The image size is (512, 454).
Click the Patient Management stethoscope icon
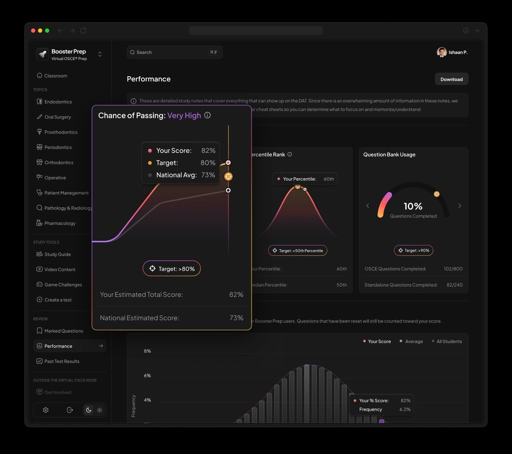[x=39, y=193]
